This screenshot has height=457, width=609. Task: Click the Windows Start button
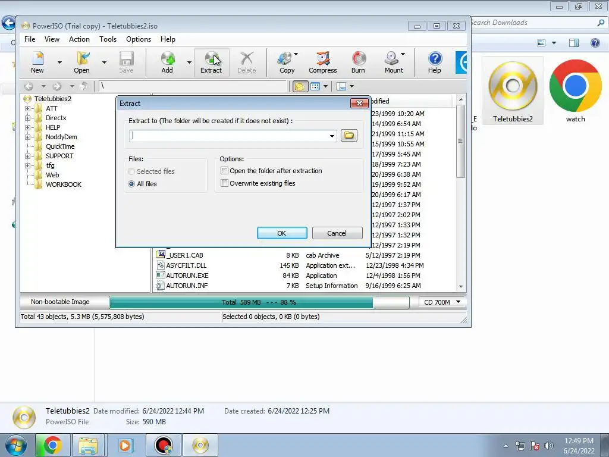pos(16,445)
